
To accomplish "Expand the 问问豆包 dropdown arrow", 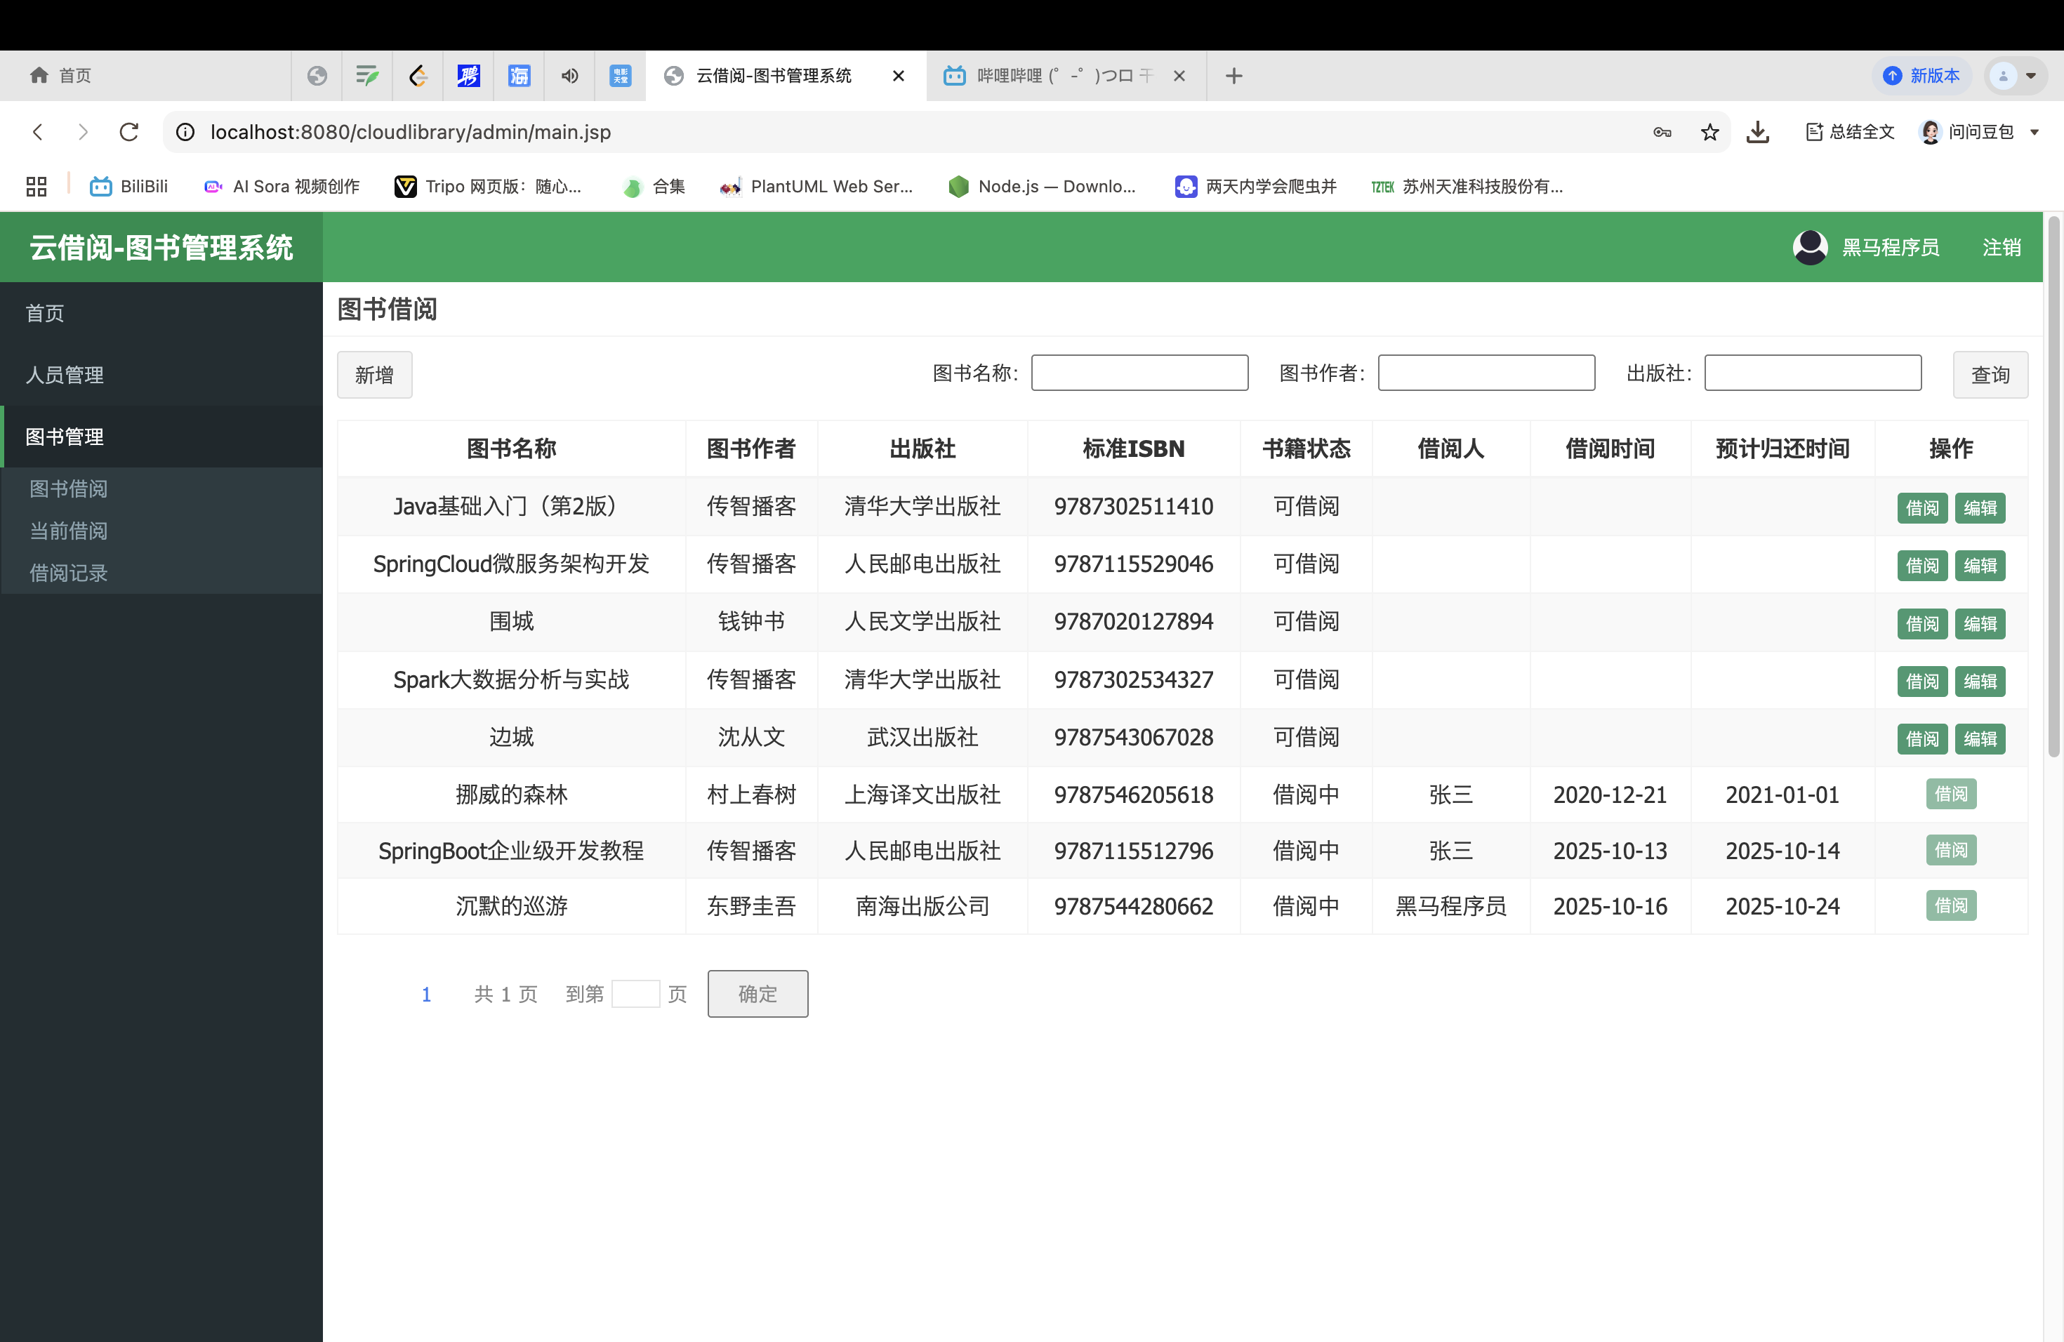I will tap(2035, 132).
